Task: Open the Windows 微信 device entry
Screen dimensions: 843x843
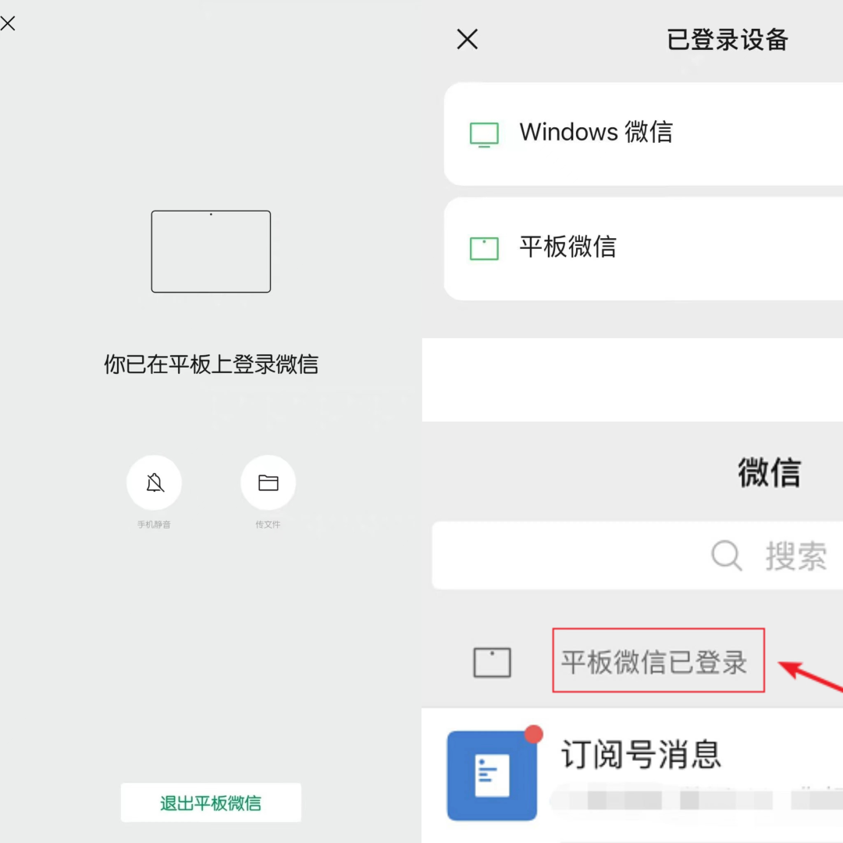Action: (643, 133)
